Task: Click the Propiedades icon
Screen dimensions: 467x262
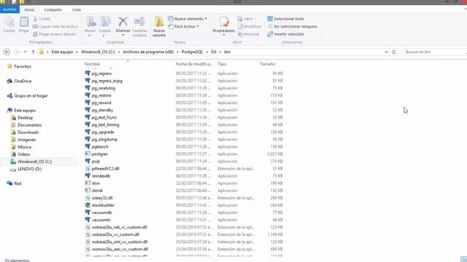Action: coord(224,22)
